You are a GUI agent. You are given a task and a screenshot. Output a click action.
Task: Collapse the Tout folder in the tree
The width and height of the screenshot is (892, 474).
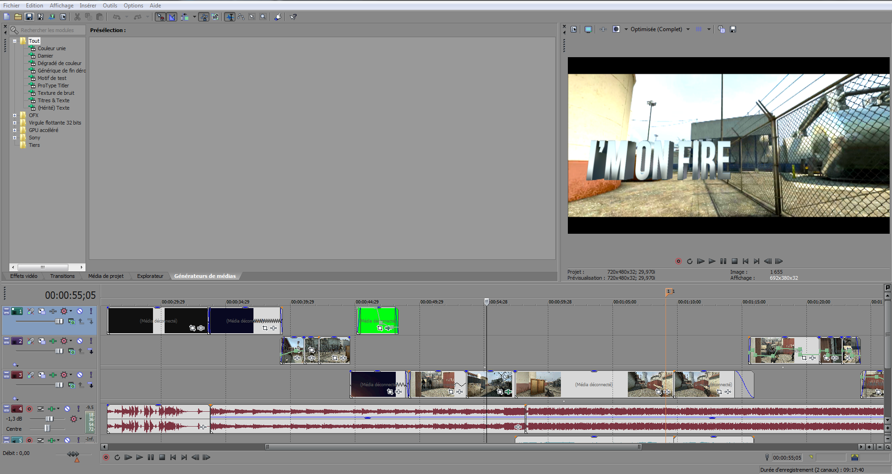pos(15,41)
